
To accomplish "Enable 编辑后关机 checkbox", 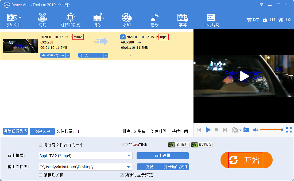I will [x=40, y=175].
